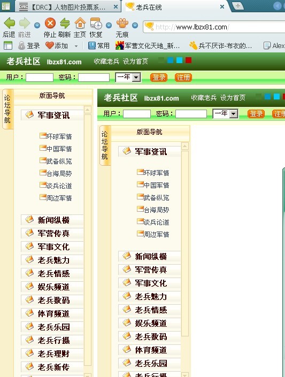Screen dimensions: 285x377
Task: Choose the red theme color swatch in header
Action: click(x=189, y=60)
